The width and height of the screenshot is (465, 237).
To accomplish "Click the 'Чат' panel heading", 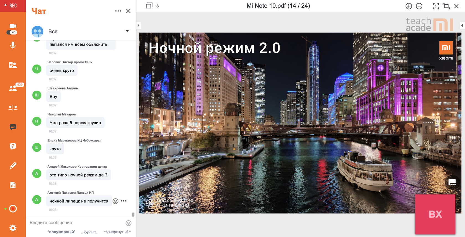I will point(39,11).
